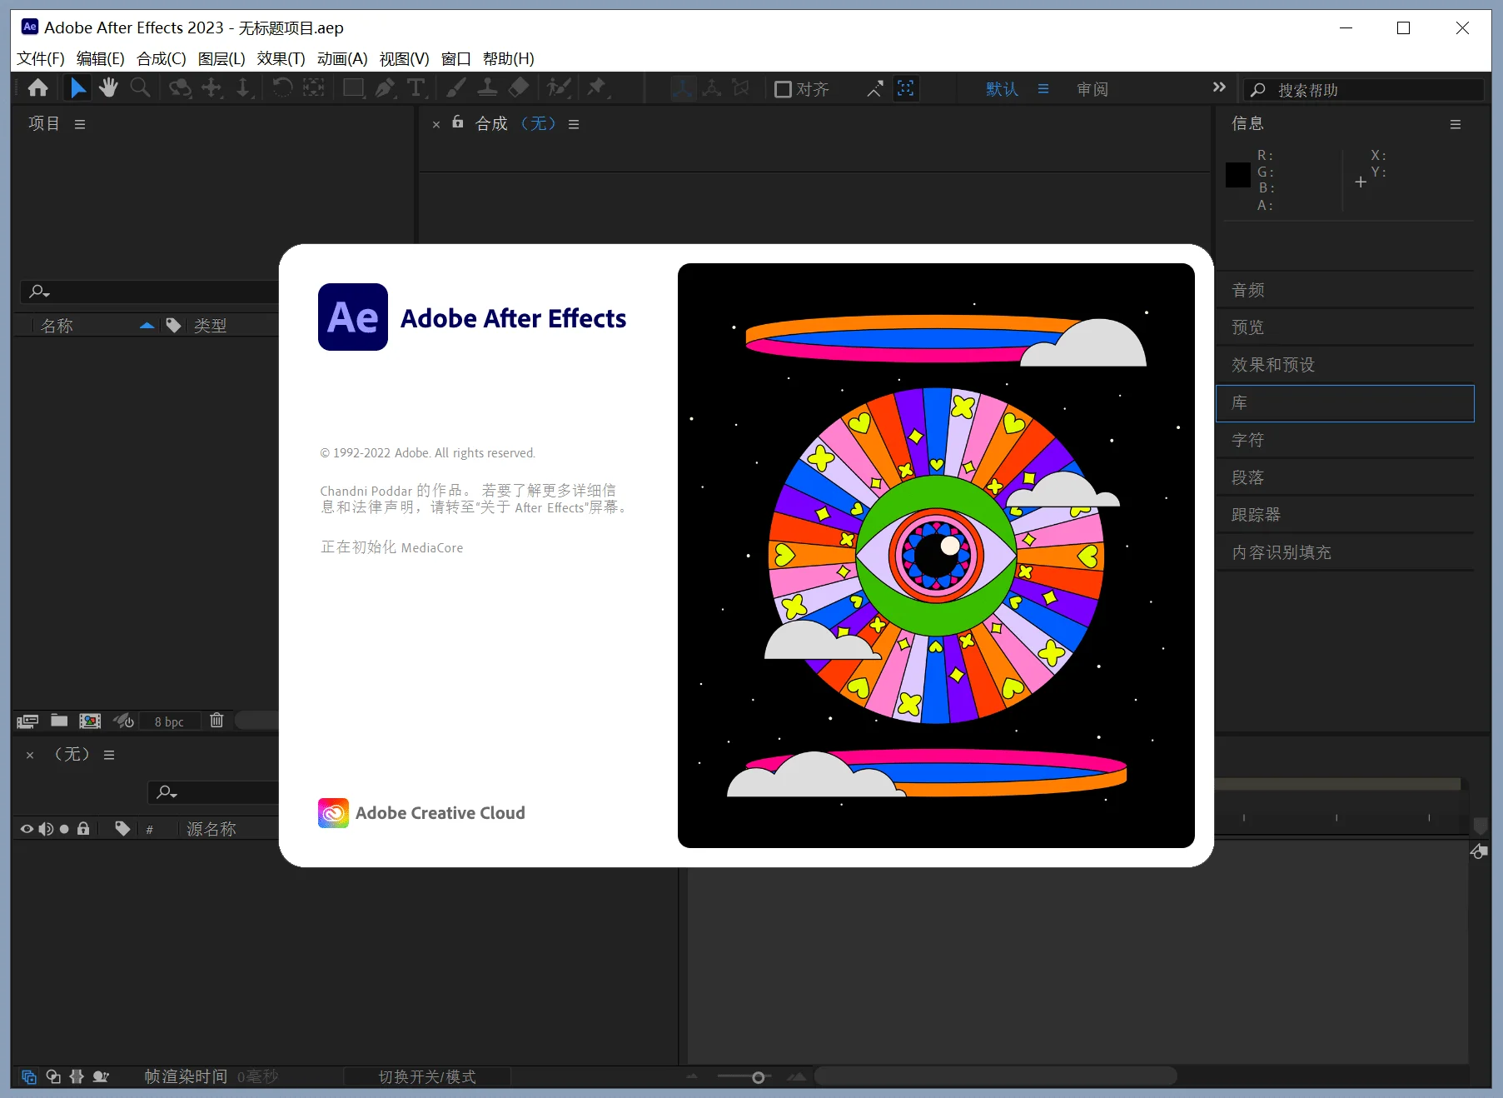
Task: Click the trash icon to delete project items
Action: coord(216,721)
